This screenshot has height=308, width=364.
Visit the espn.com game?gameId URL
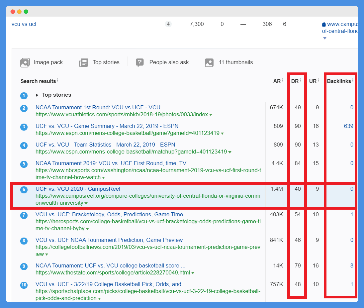coord(128,133)
